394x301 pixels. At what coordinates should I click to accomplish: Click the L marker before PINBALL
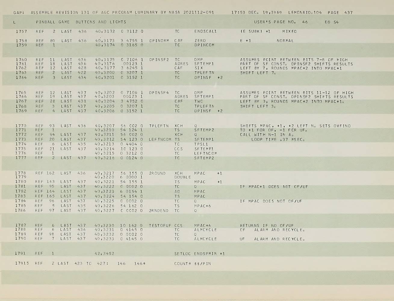[14, 22]
